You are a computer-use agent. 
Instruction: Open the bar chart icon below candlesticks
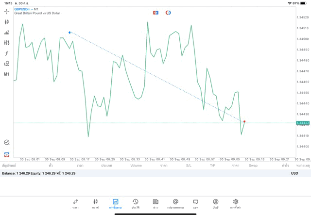pos(7,33)
